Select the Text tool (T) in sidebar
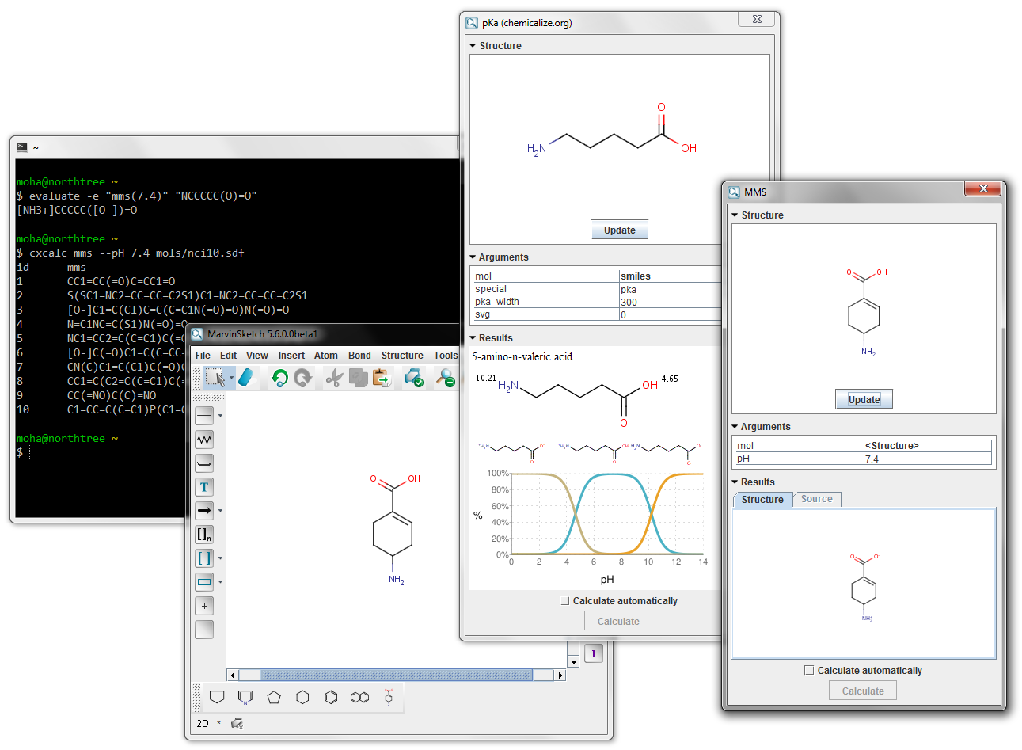Viewport: 1022px width, 750px height. (x=204, y=487)
